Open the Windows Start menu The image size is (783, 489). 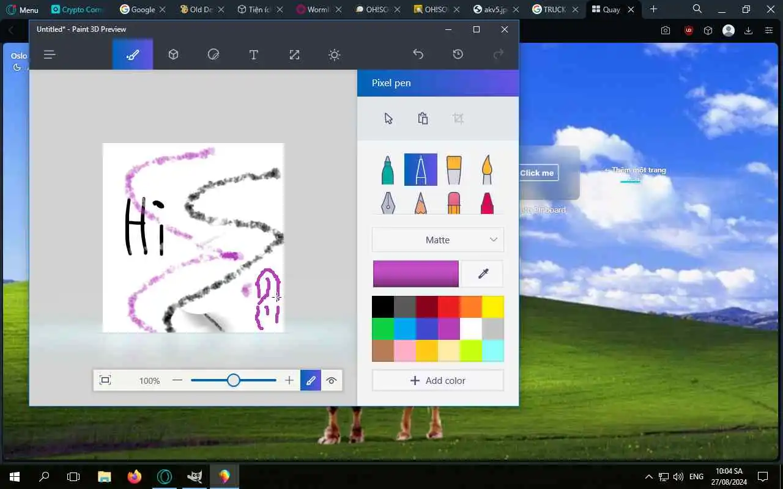point(15,477)
